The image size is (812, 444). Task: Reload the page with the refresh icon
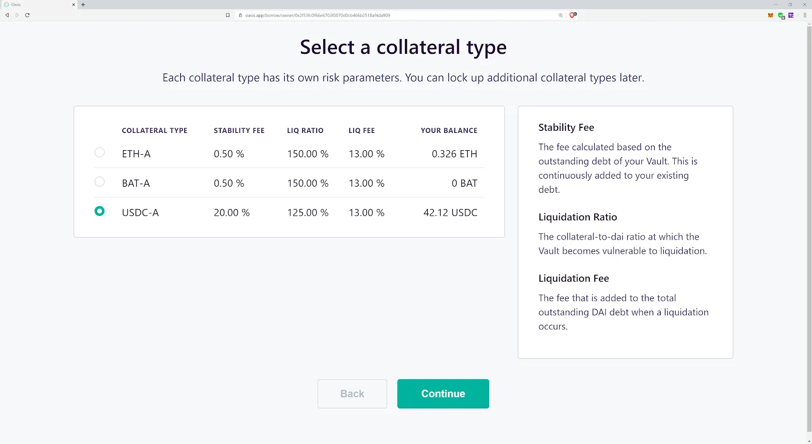(x=27, y=15)
